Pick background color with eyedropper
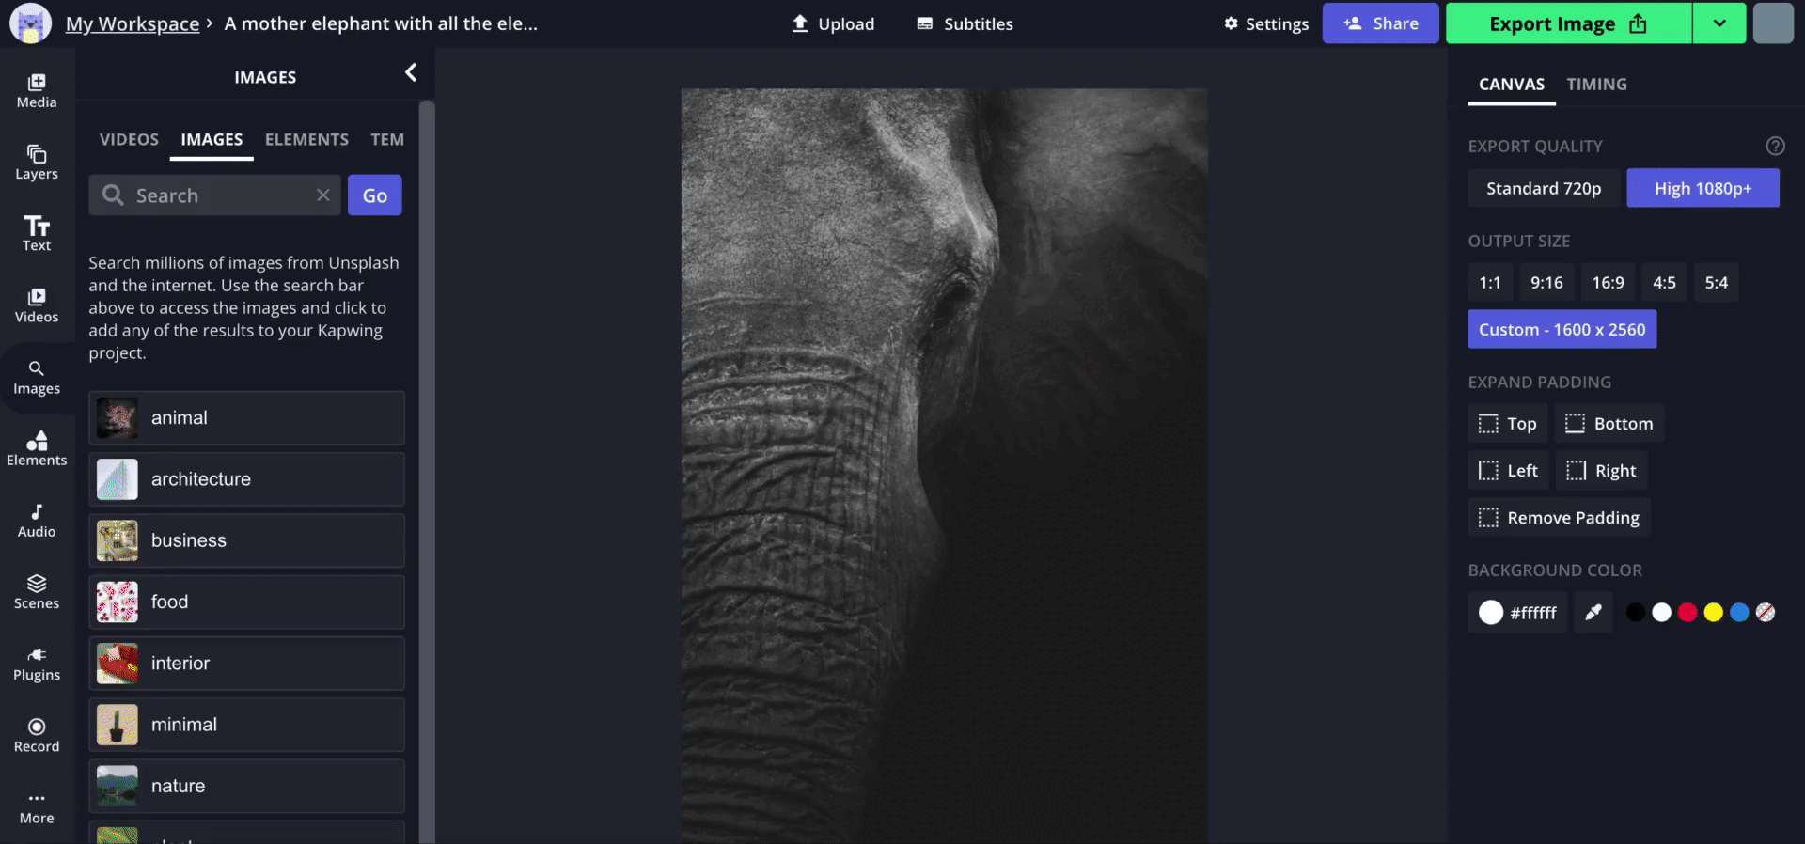The image size is (1805, 844). (1593, 613)
